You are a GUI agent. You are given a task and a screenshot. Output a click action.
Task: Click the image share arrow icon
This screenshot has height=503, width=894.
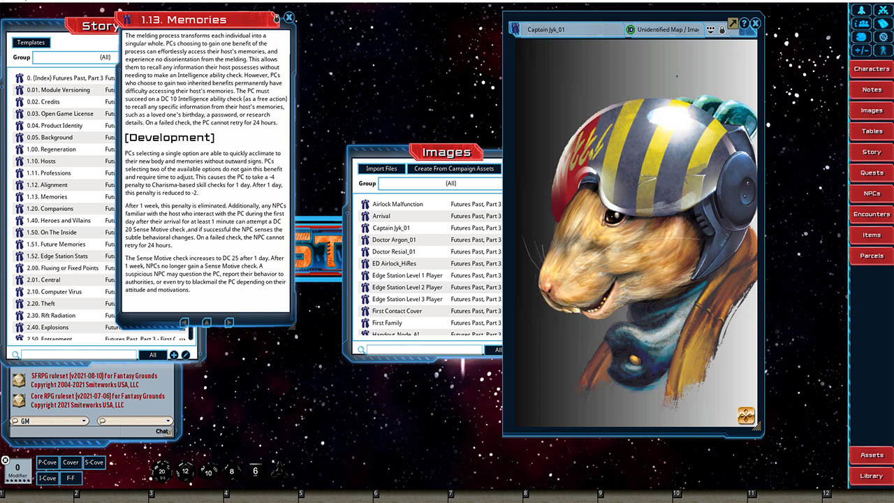pyautogui.click(x=733, y=24)
